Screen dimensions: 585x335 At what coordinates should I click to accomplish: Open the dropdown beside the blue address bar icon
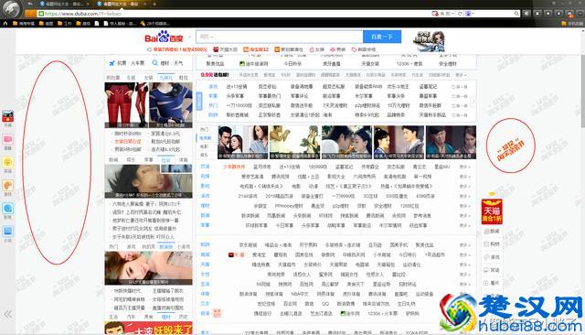coord(473,14)
